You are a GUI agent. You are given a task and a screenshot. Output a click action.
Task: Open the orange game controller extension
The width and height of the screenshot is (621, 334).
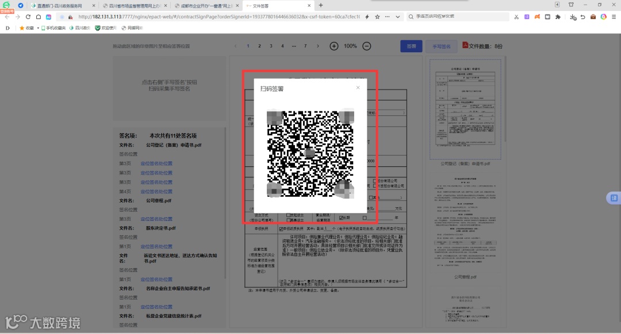[537, 17]
